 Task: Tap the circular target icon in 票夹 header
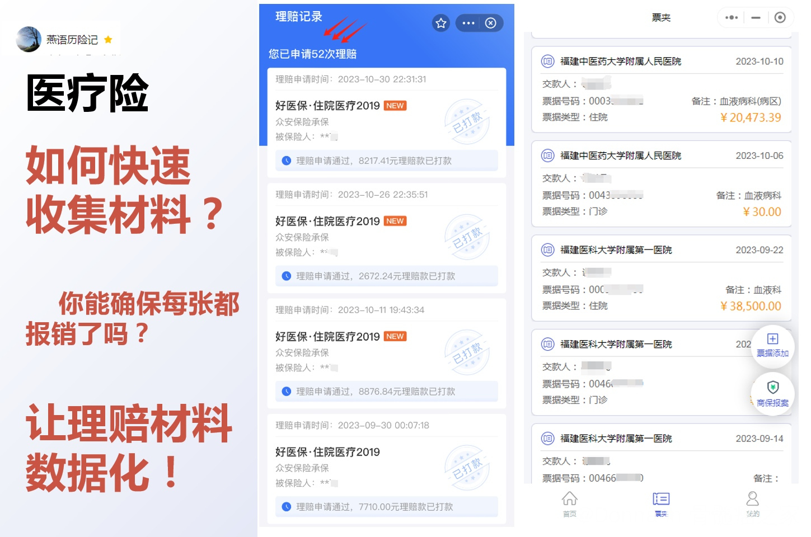click(780, 17)
